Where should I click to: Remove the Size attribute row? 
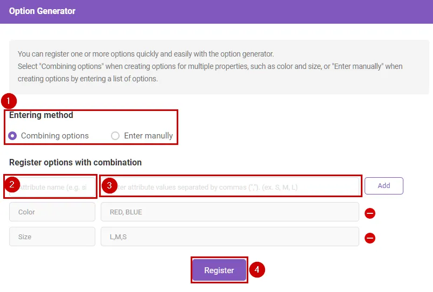(370, 238)
